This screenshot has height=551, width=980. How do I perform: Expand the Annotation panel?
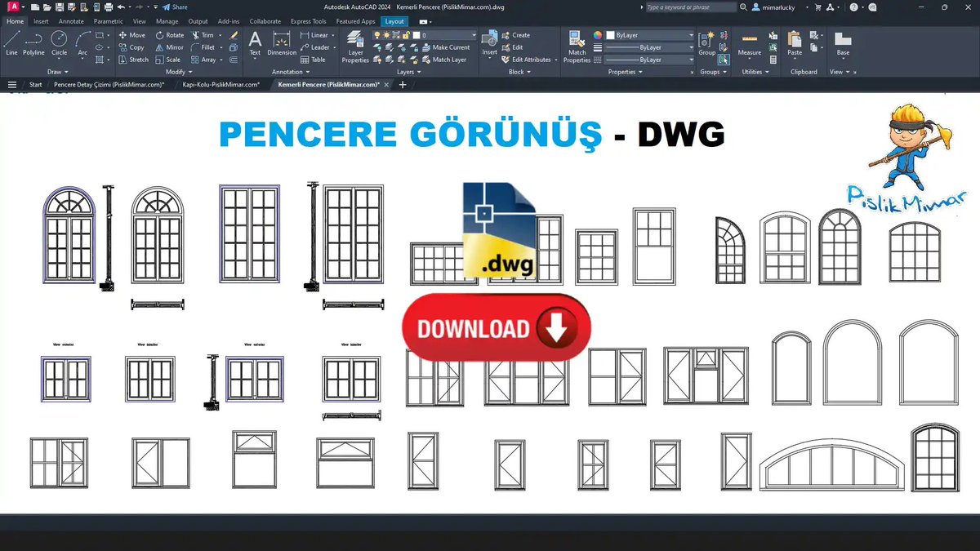tap(290, 72)
